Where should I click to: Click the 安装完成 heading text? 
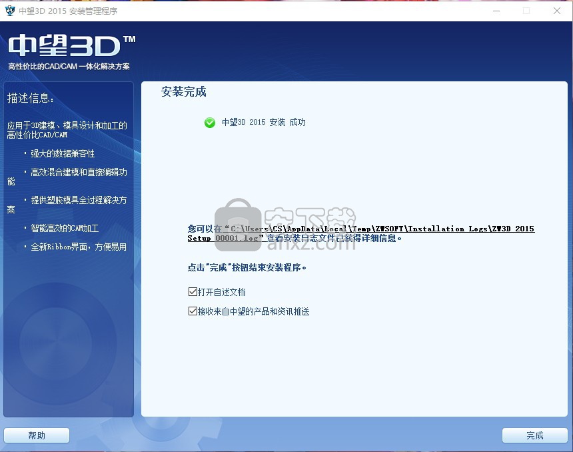(x=183, y=91)
